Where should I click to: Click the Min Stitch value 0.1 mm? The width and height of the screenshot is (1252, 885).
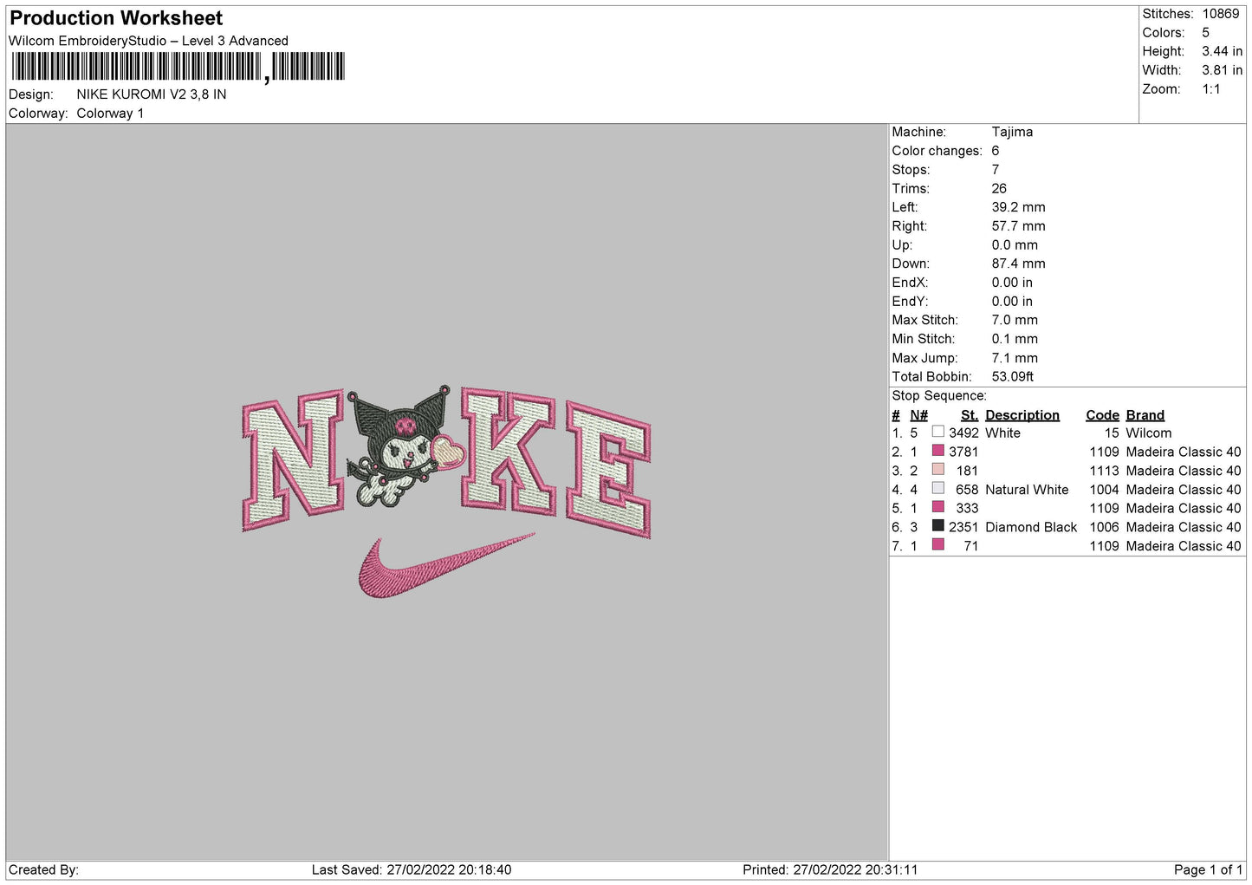(x=1015, y=339)
